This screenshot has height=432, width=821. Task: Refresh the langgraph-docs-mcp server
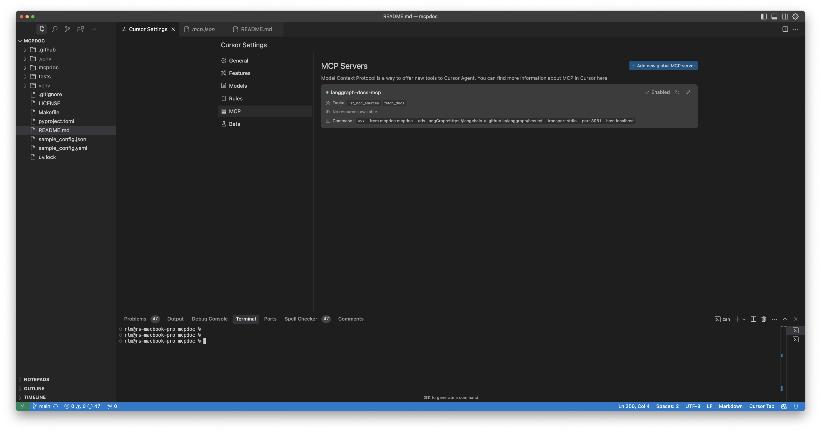tap(677, 92)
